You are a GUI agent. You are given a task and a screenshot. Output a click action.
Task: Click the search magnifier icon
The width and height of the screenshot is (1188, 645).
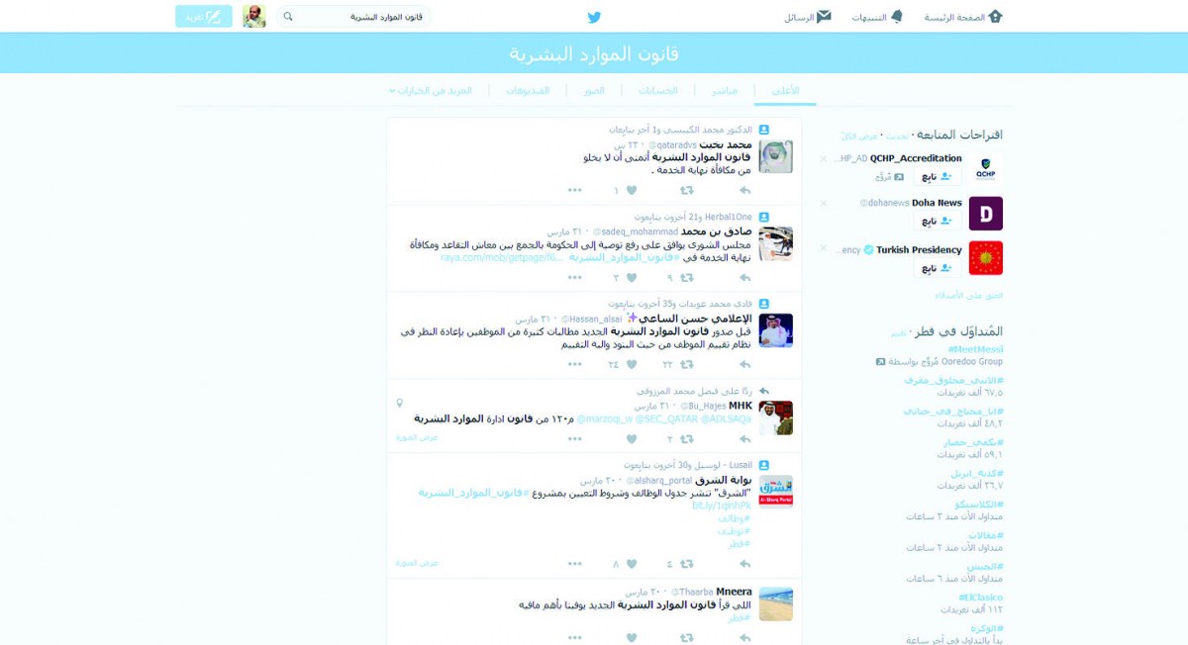point(288,17)
